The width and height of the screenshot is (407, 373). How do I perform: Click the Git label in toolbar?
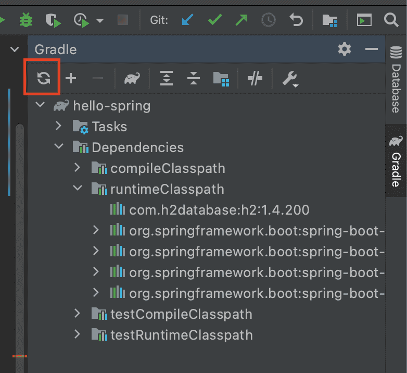point(159,20)
